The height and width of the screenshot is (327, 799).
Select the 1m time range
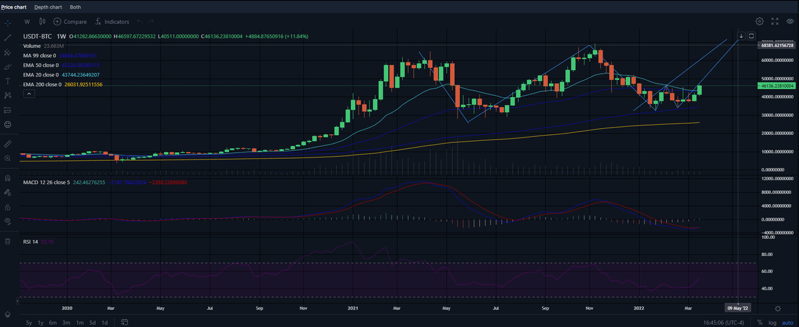tap(79, 322)
